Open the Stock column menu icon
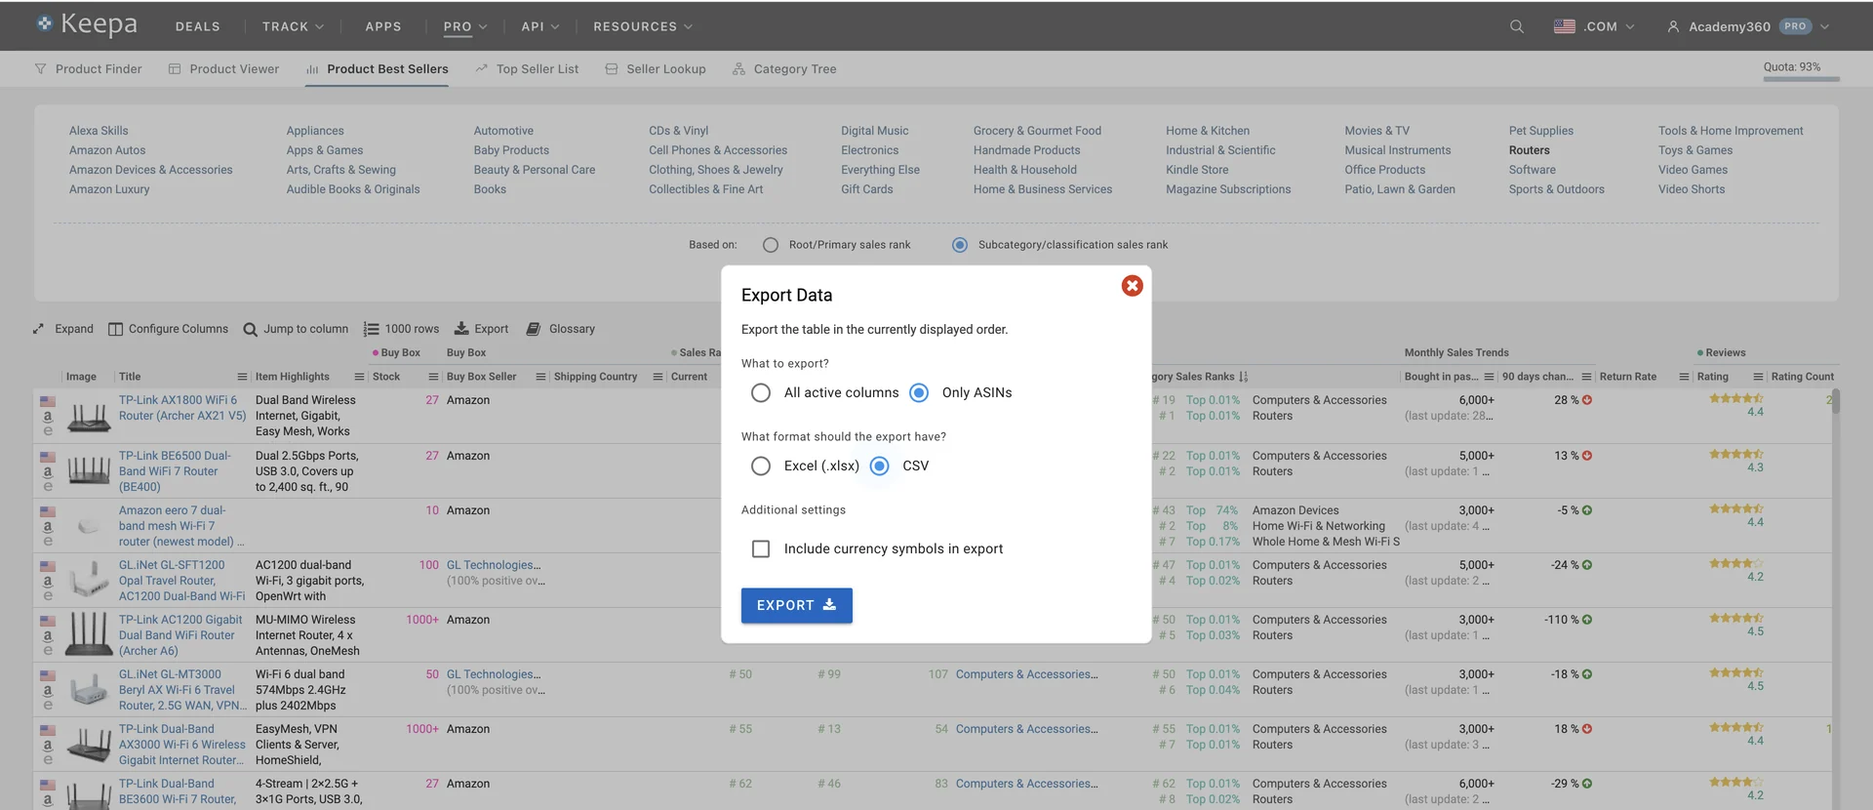This screenshot has width=1873, height=810. 433,377
